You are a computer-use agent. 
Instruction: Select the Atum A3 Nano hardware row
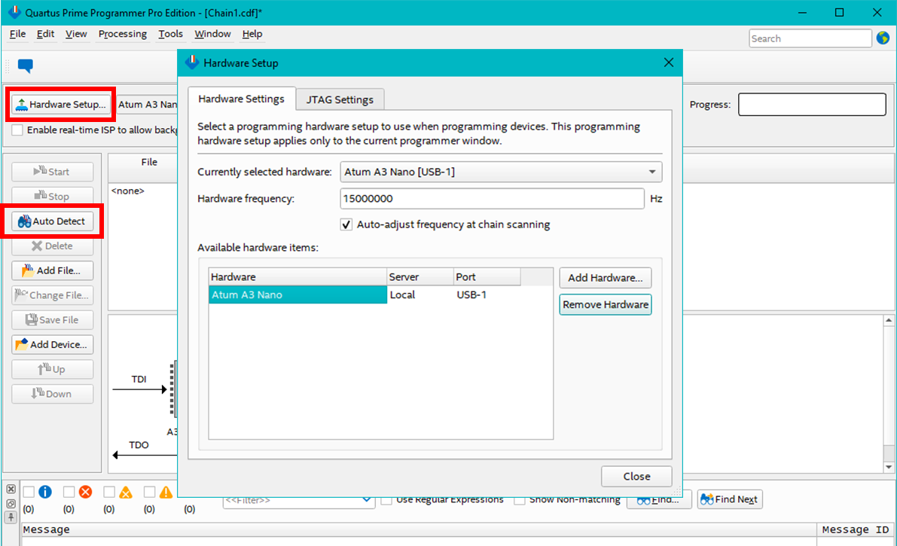click(297, 295)
